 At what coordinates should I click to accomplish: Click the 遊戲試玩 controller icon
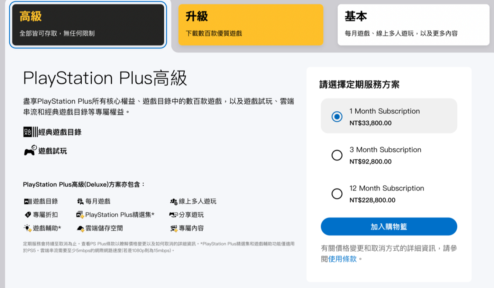tap(30, 150)
